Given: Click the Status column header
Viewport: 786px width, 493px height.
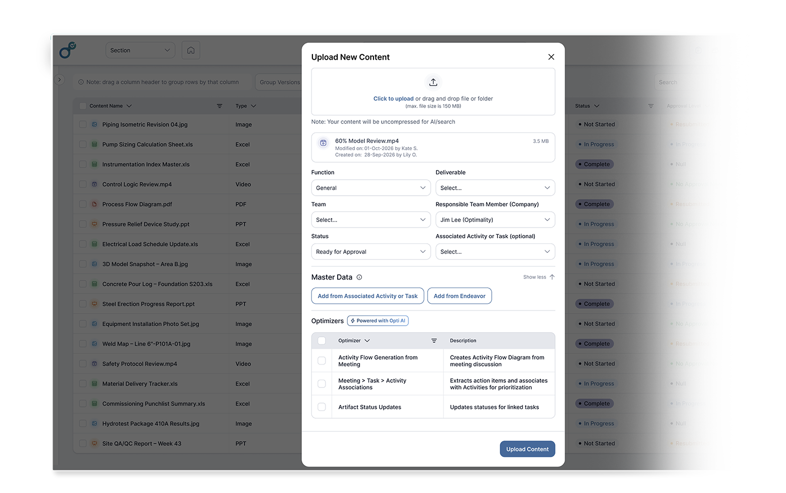Looking at the screenshot, I should (x=587, y=106).
